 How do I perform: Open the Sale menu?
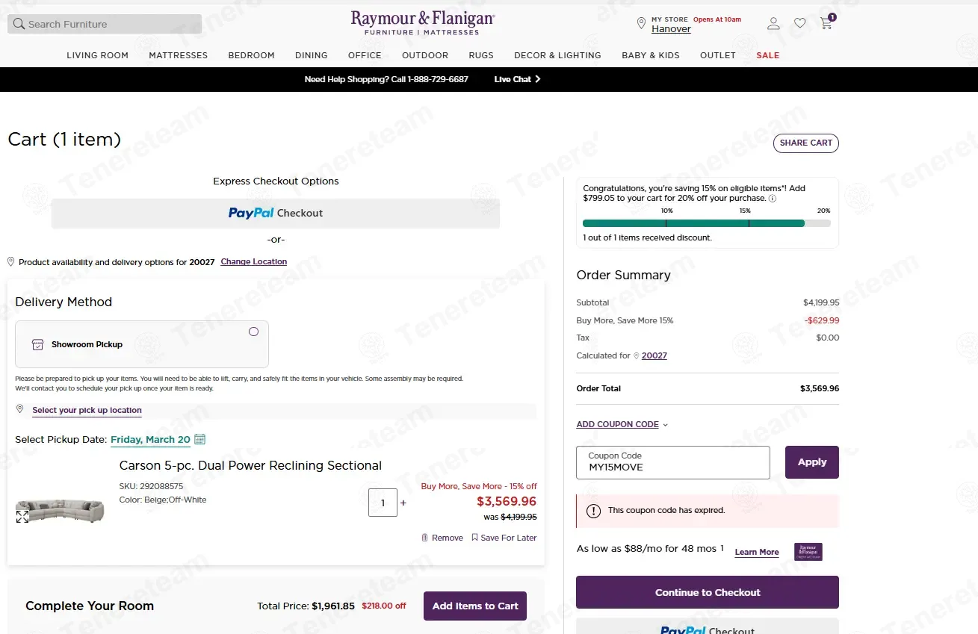768,55
